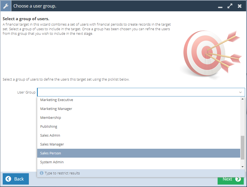The height and width of the screenshot is (187, 247).
Task: Click the wrench icon in the title bar
Action: [6, 6]
